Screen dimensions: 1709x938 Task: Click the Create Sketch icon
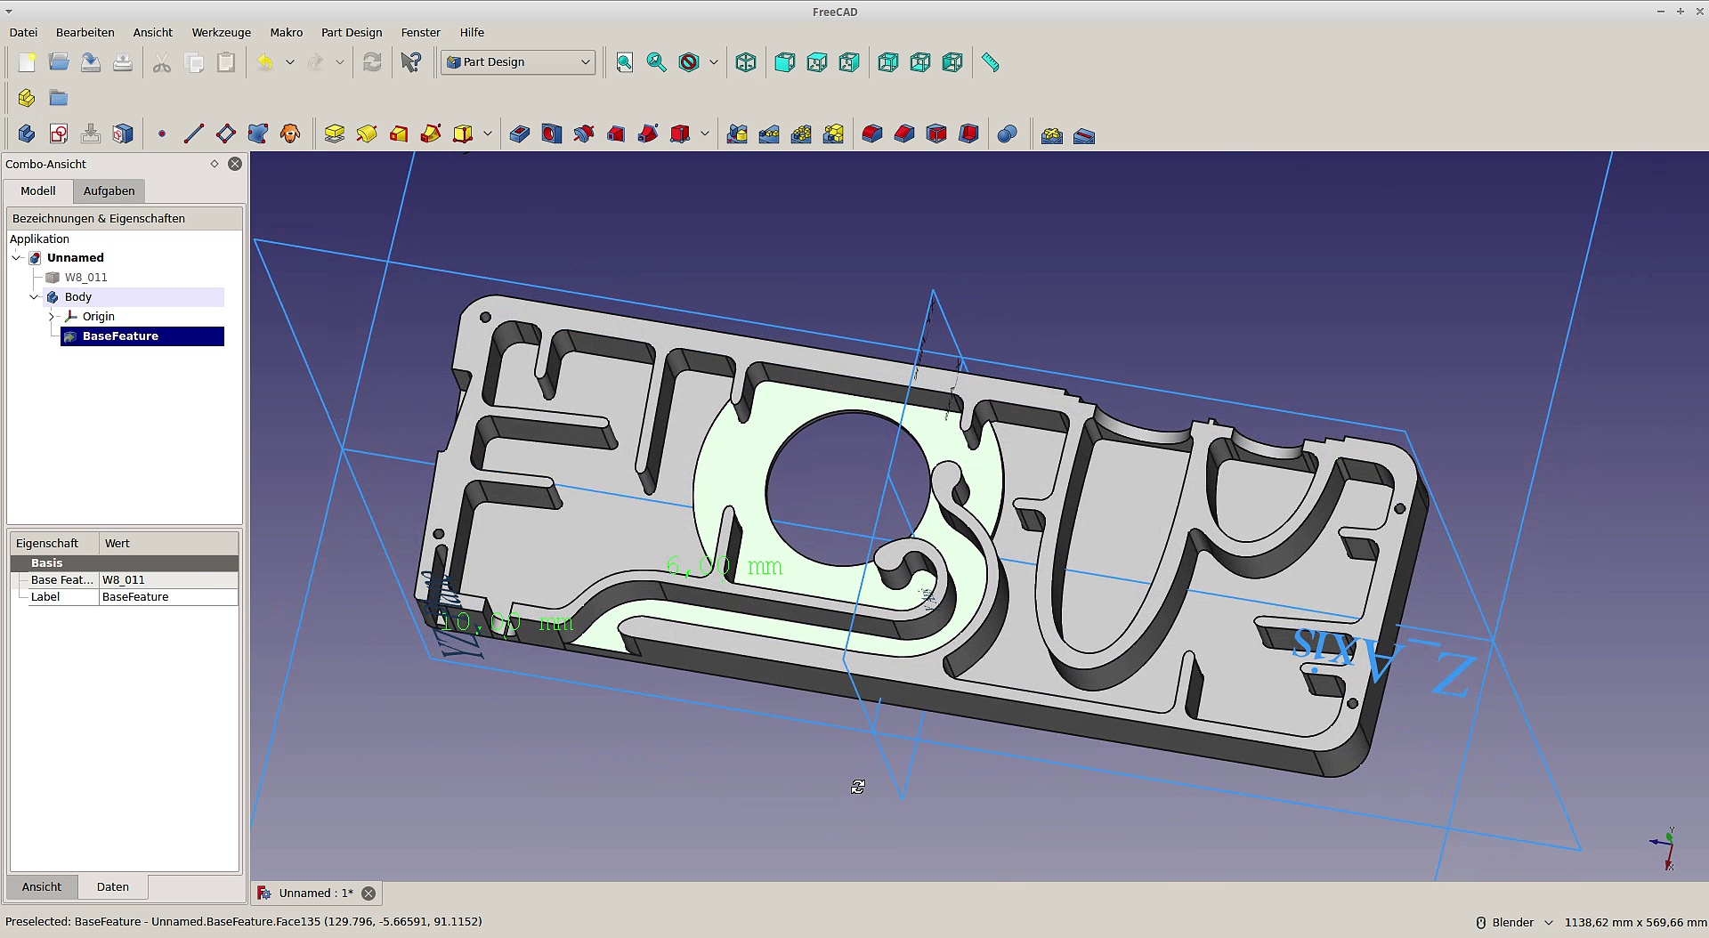(59, 134)
